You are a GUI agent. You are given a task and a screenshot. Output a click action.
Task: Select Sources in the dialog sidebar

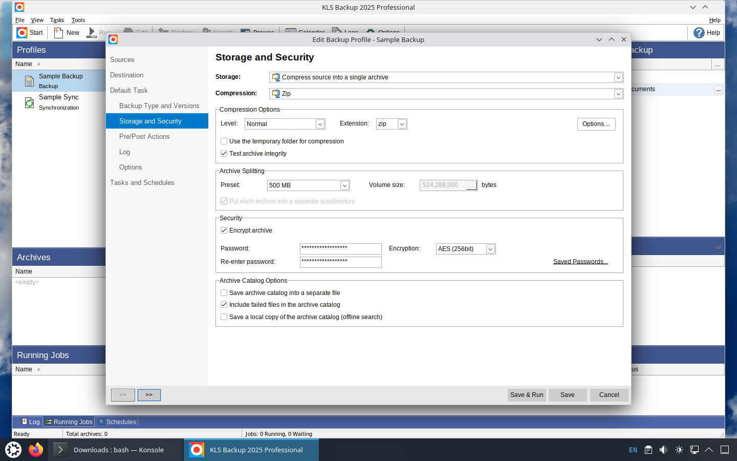pyautogui.click(x=157, y=60)
